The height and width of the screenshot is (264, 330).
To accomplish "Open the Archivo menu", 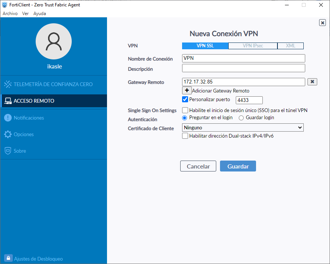I will coord(10,13).
